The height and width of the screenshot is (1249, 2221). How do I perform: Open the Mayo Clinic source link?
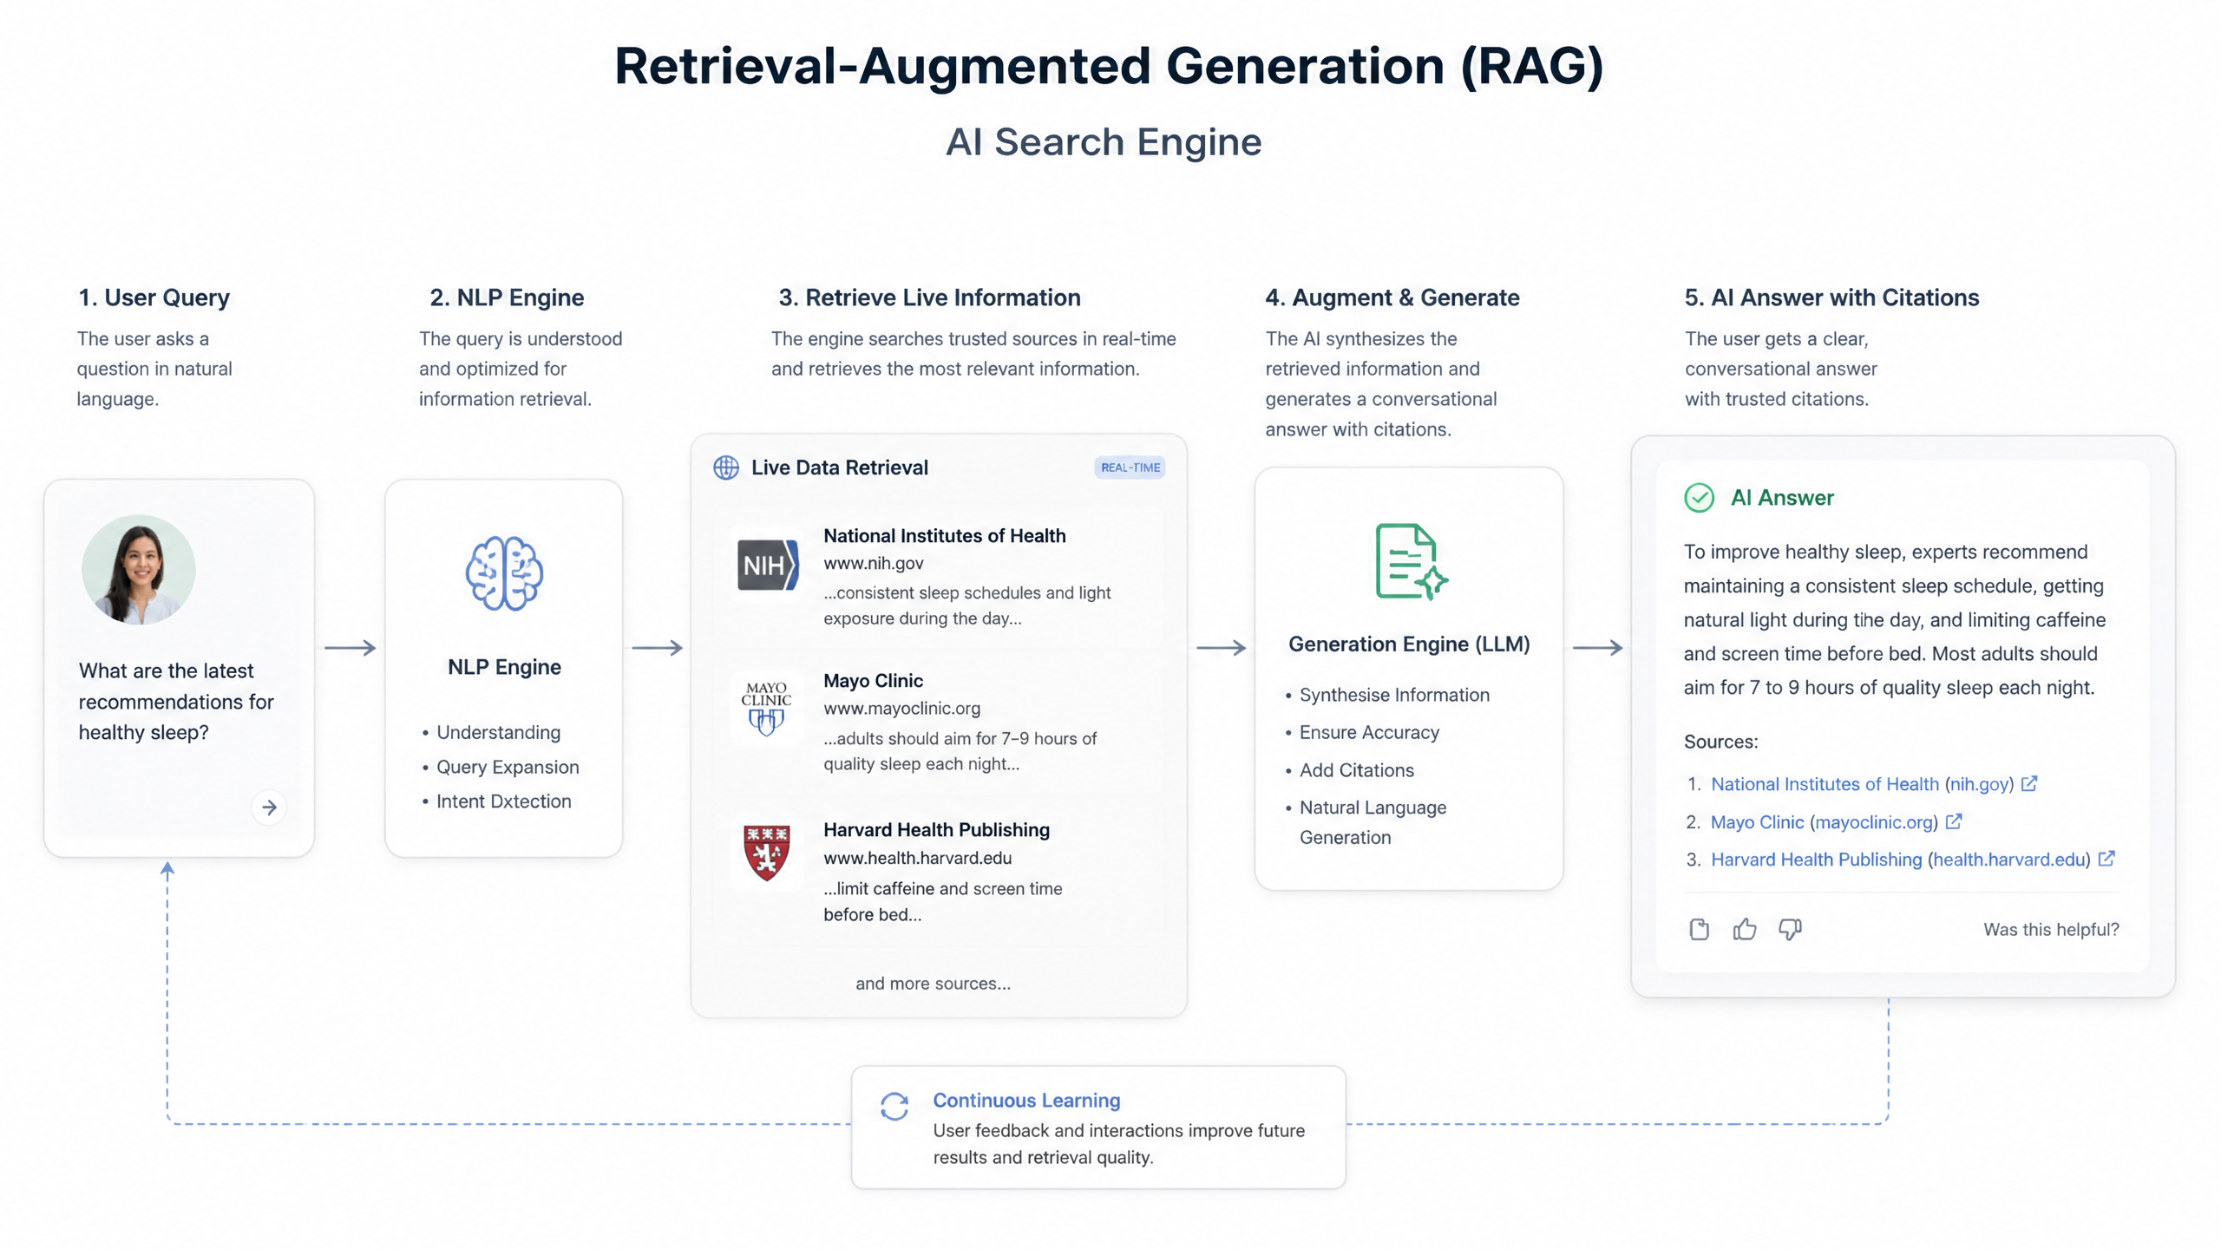coord(1824,822)
